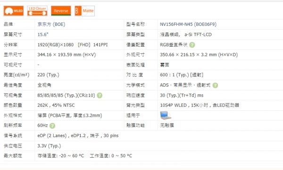Open help icon beside RGB垂直条状
The height and width of the screenshot is (170, 283).
click(192, 45)
